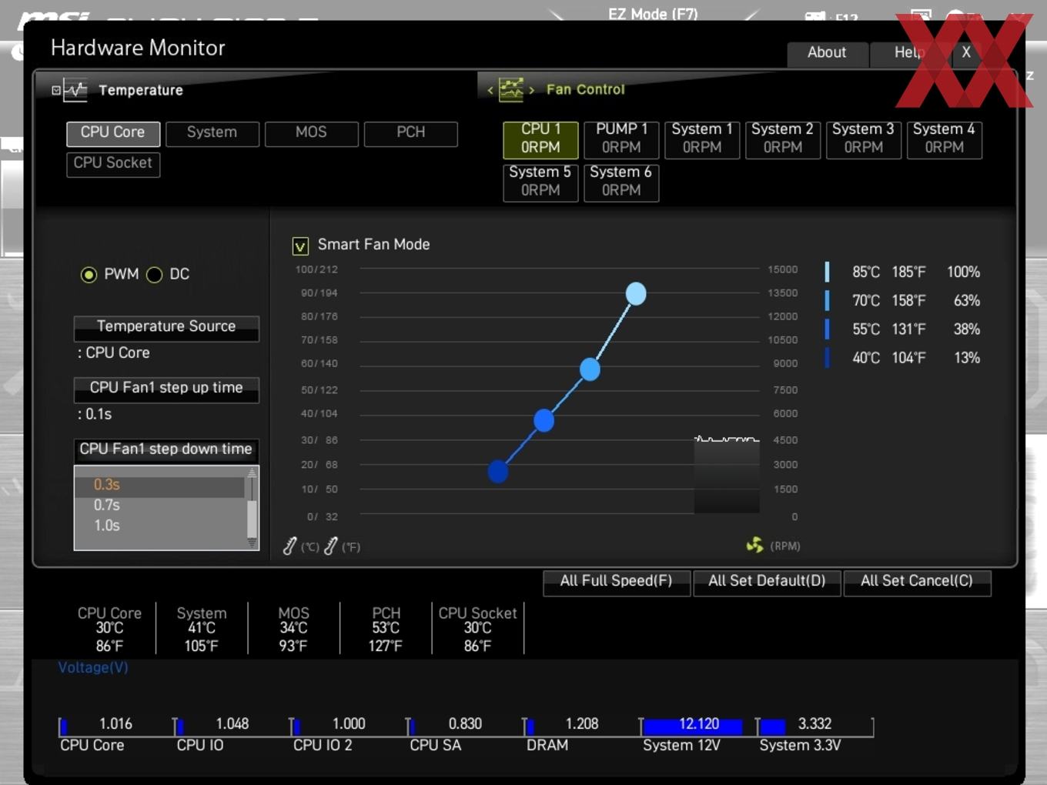Select the System 6 fan tab
Viewport: 1047px width, 785px height.
[x=621, y=182]
